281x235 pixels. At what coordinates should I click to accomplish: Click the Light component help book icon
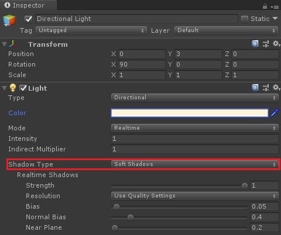(255, 88)
